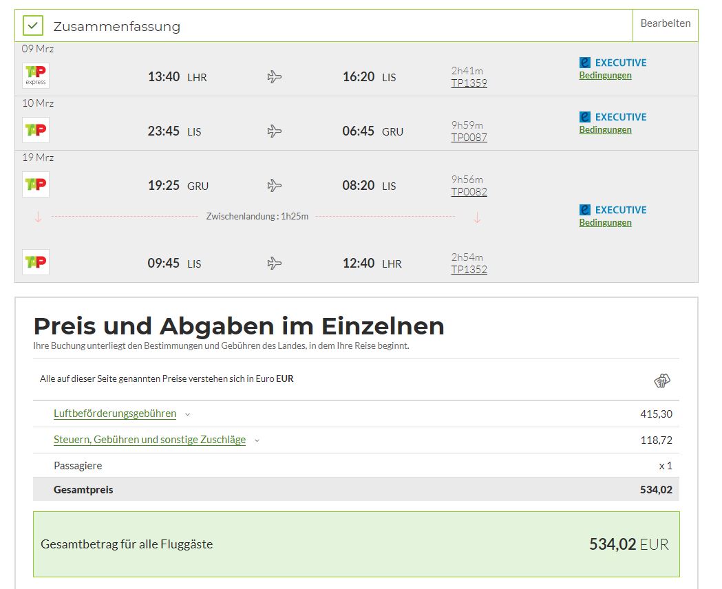Click the 09 Mrz date label

point(38,49)
